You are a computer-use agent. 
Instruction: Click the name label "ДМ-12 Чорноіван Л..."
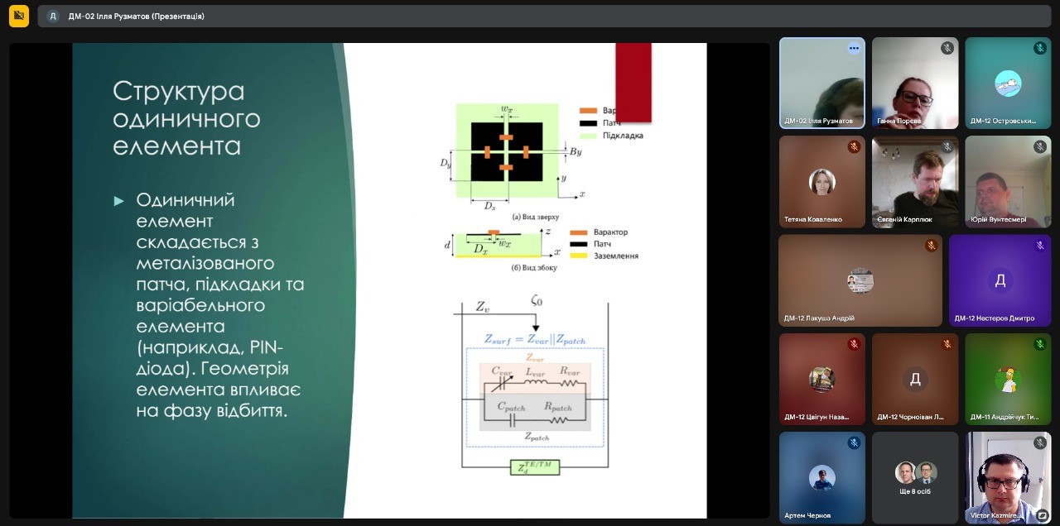[x=911, y=417]
